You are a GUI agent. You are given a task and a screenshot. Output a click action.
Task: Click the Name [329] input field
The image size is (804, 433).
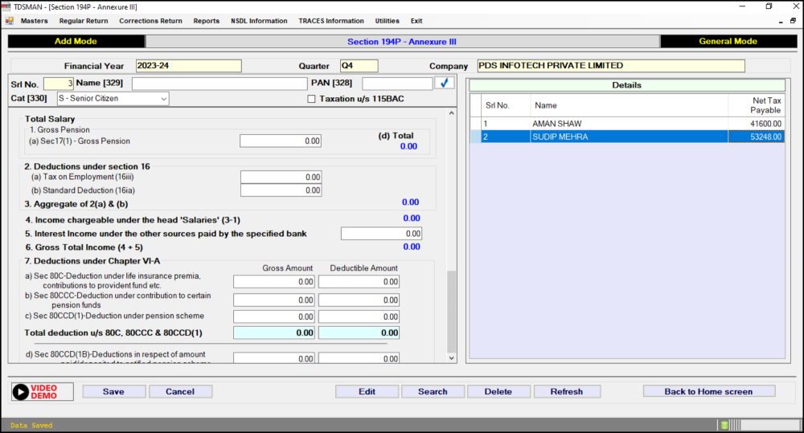(x=219, y=84)
